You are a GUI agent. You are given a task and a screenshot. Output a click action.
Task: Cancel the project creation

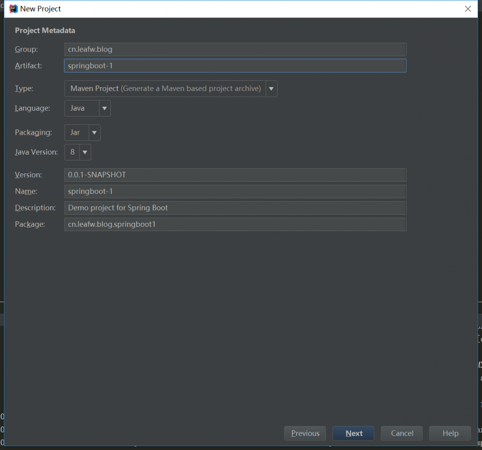[402, 433]
